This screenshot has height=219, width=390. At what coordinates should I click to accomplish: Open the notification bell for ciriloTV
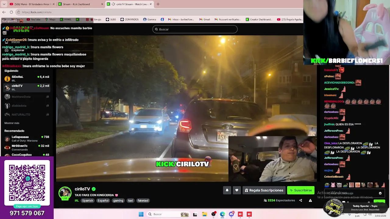[x=227, y=190]
